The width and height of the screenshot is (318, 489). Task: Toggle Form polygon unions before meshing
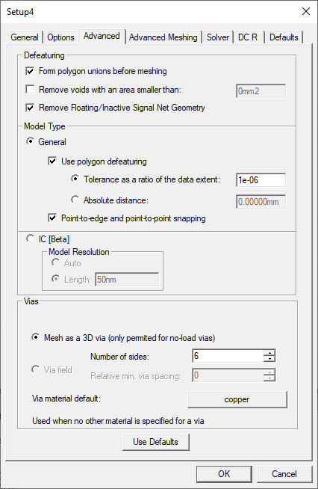(x=30, y=71)
